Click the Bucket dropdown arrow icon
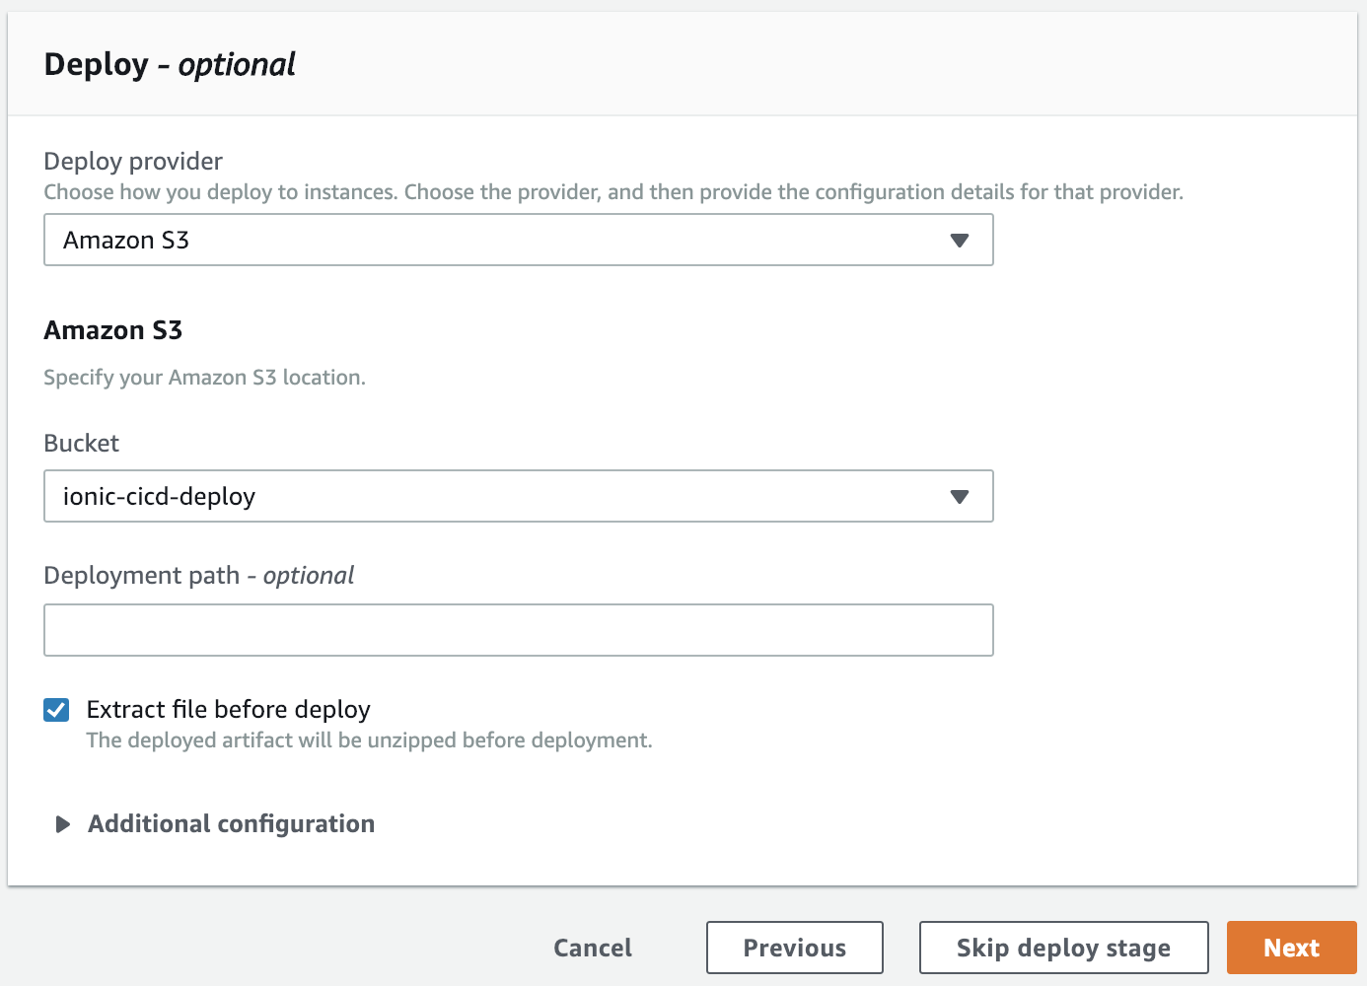Viewport: 1367px width, 986px height. 959,497
